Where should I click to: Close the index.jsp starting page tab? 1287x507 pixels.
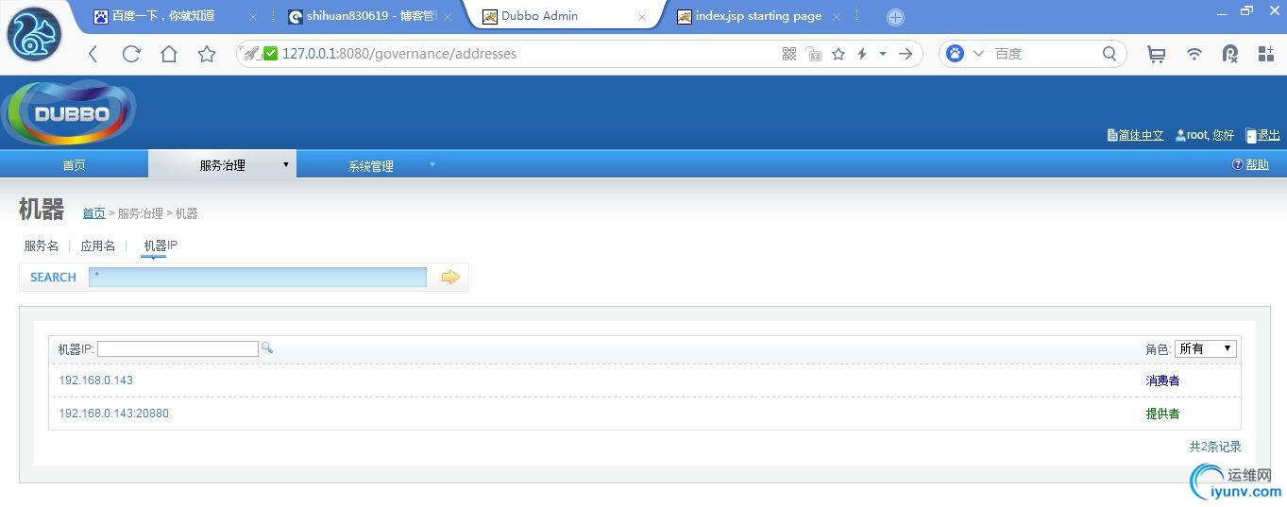[x=837, y=17]
